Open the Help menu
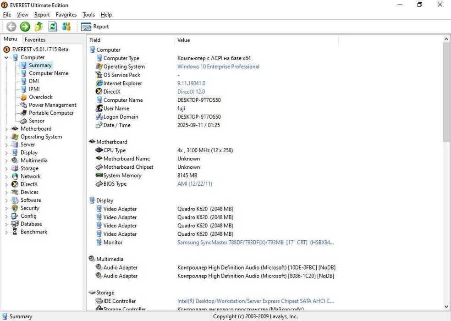This screenshot has width=451, height=321. (106, 15)
